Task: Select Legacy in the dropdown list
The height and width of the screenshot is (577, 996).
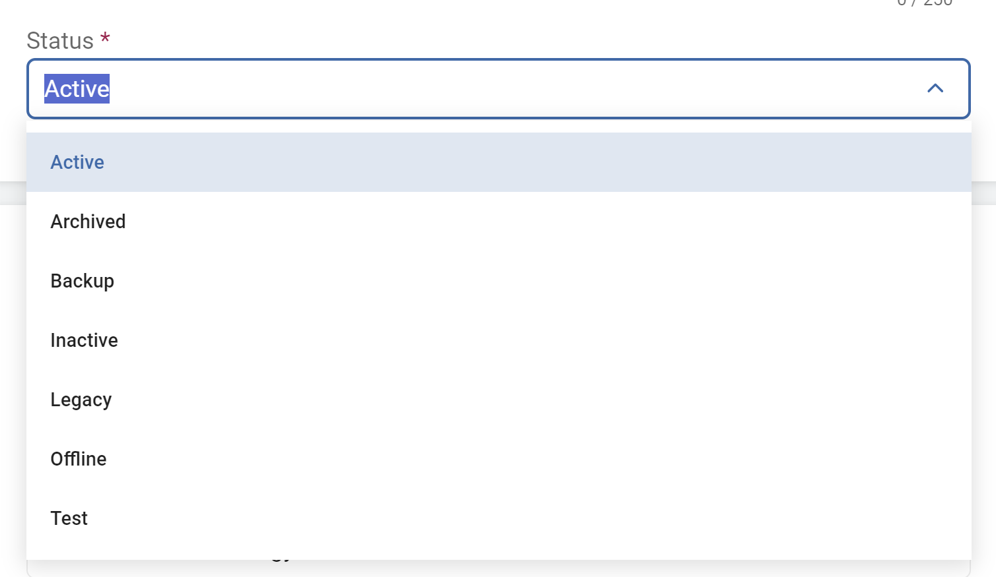Action: 81,400
